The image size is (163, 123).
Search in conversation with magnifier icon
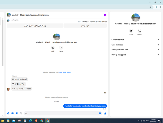[x=139, y=31]
